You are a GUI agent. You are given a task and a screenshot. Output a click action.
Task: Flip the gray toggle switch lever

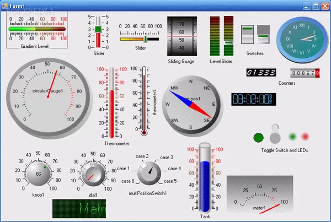(275, 133)
